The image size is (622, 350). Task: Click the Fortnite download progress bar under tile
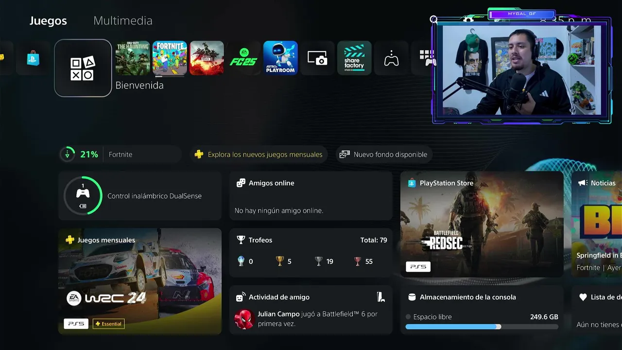pos(170,76)
